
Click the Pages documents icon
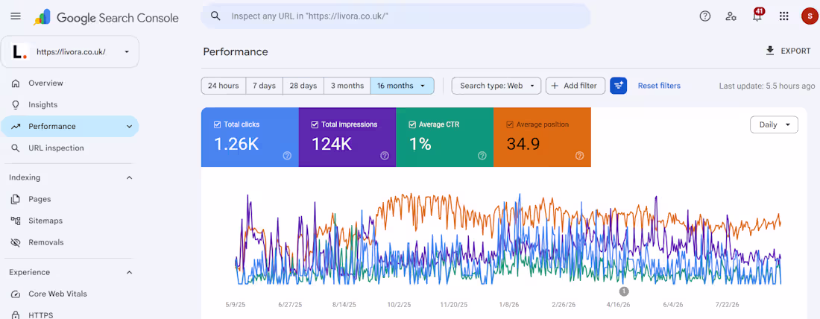16,199
